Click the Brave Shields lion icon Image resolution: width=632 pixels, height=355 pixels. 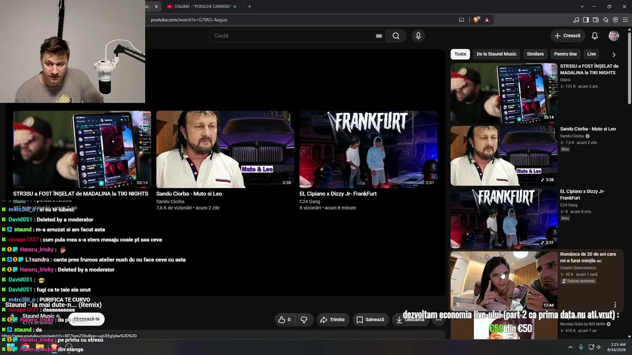pos(476,20)
